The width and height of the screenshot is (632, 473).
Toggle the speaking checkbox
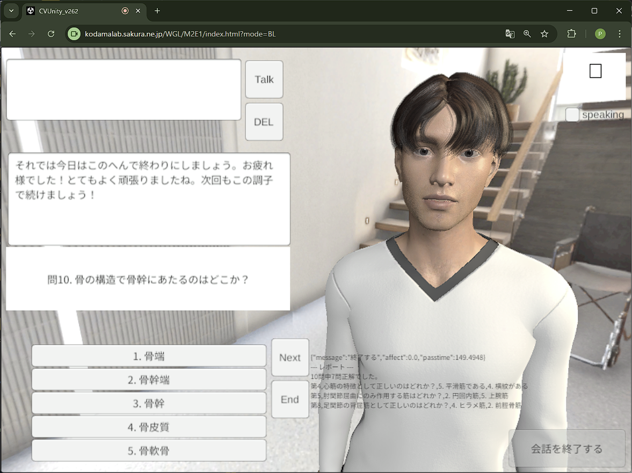[x=572, y=114]
